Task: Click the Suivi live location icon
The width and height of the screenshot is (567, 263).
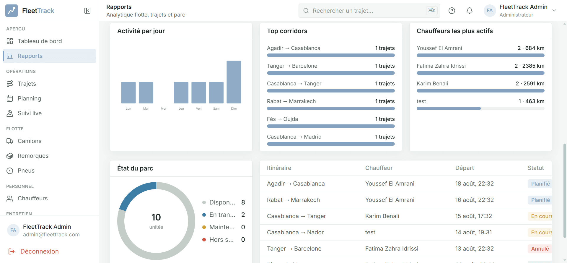Action: [10, 113]
